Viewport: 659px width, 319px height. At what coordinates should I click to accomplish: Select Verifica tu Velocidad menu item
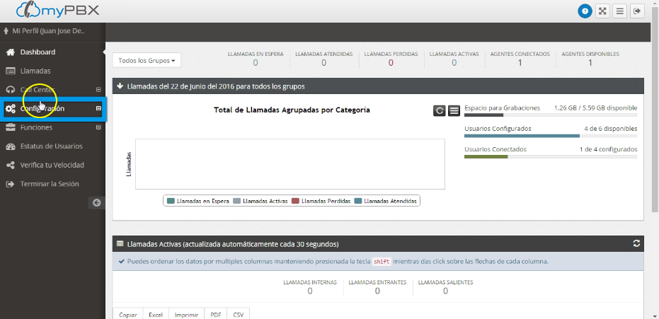[52, 165]
